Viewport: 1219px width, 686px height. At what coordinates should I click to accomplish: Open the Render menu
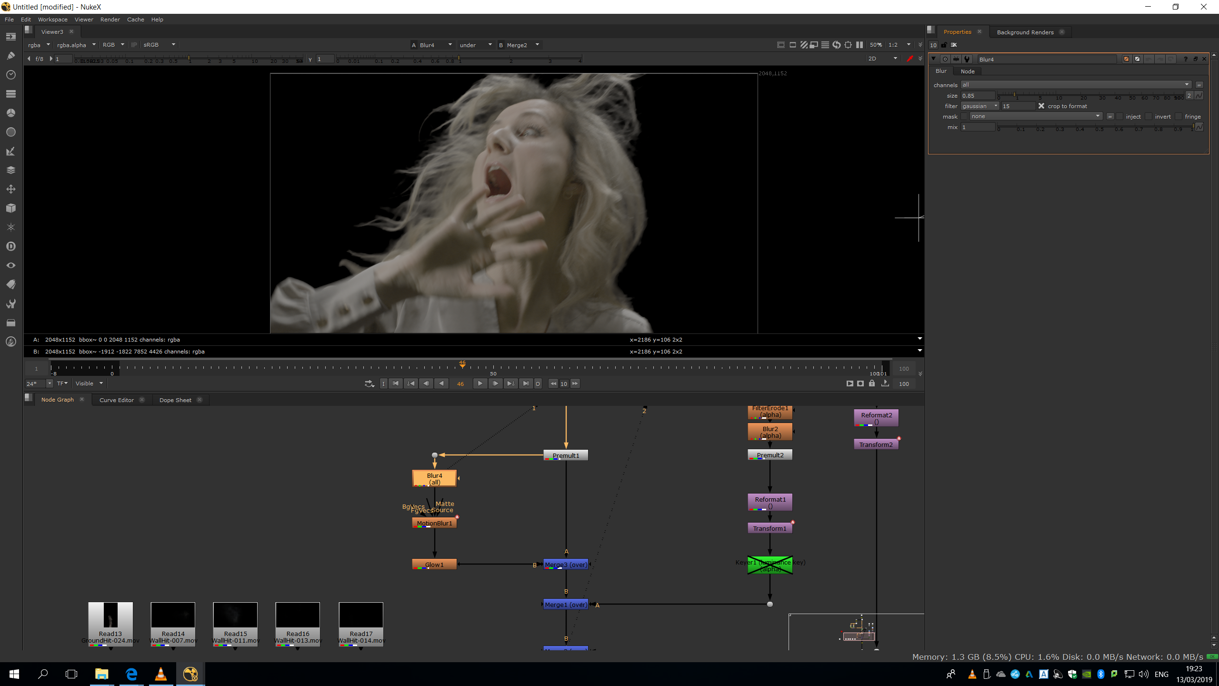tap(110, 20)
